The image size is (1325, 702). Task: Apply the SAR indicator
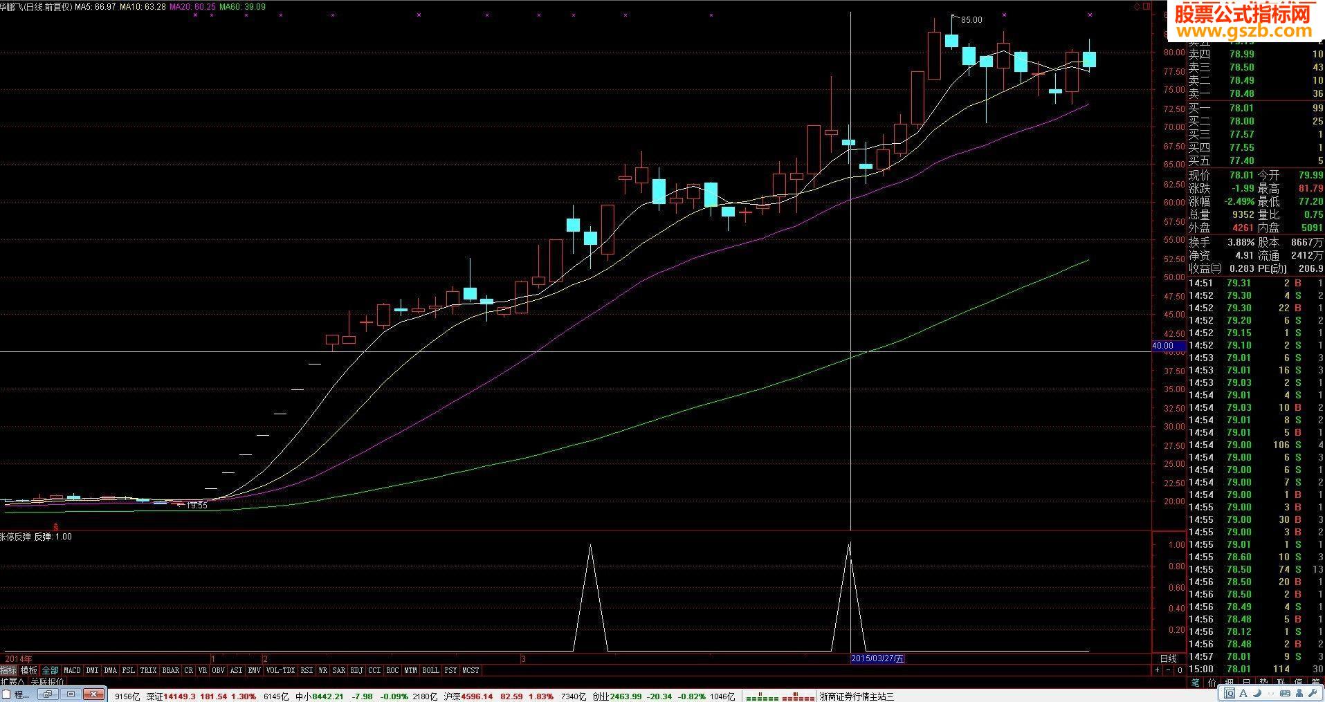(x=338, y=670)
